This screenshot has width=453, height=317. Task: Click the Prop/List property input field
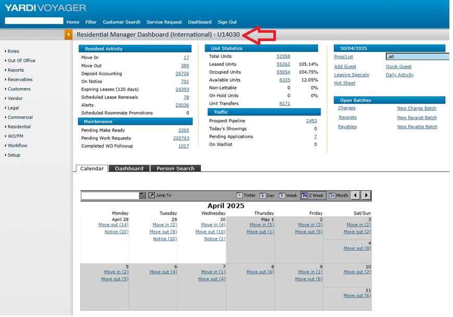pos(417,57)
